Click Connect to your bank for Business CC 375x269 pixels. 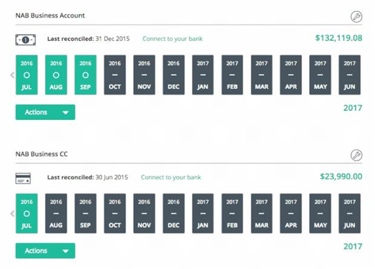[x=171, y=178]
